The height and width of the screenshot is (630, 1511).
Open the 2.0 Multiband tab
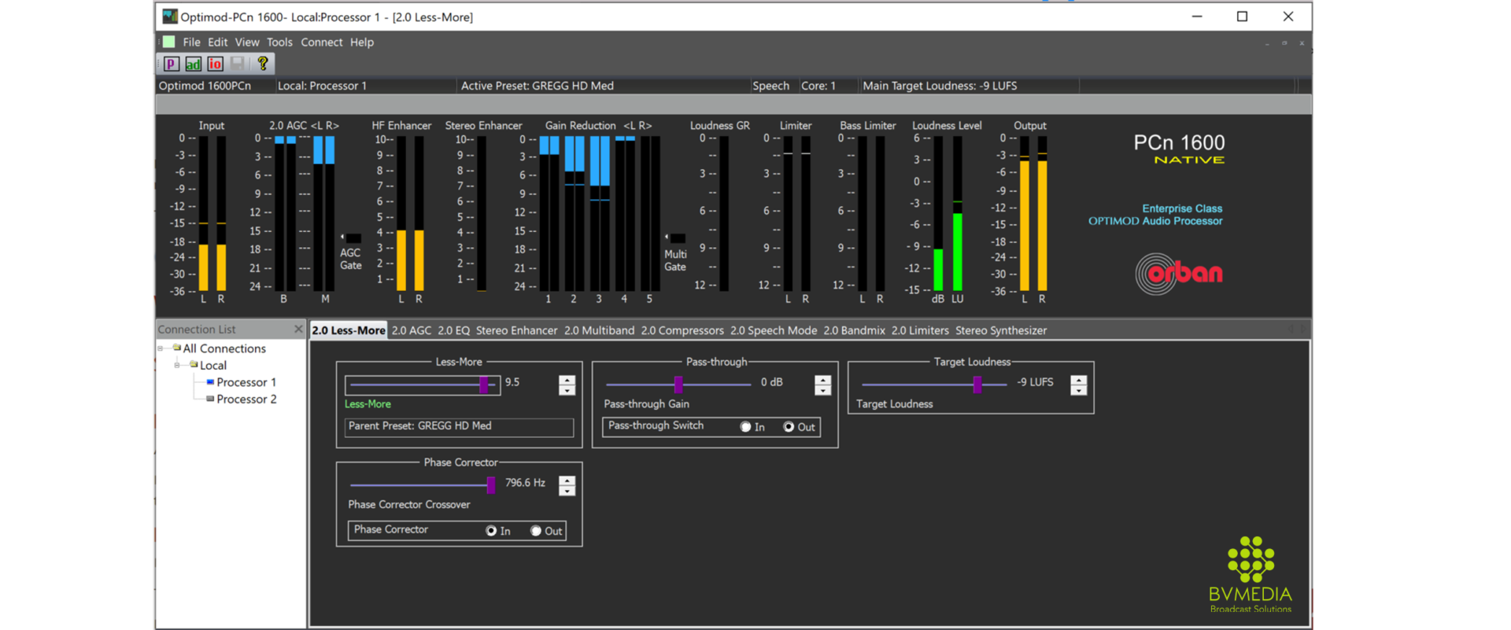pyautogui.click(x=599, y=330)
